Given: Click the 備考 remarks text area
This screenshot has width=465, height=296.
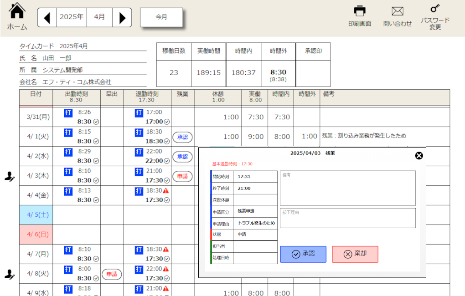Looking at the screenshot, I should (x=347, y=188).
